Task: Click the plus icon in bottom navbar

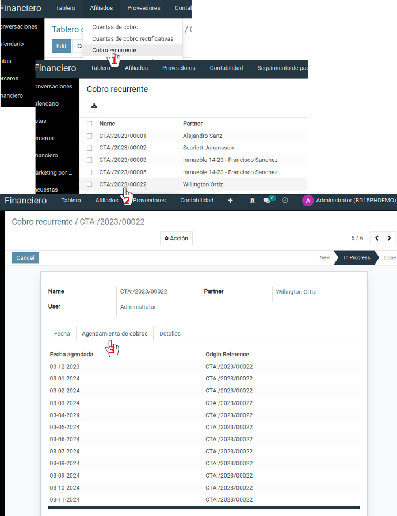Action: click(x=230, y=201)
